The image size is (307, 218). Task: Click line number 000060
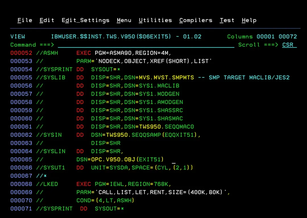pyautogui.click(x=21, y=119)
